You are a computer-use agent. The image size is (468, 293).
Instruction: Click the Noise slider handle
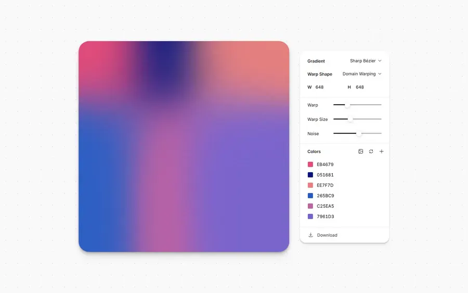coord(359,134)
